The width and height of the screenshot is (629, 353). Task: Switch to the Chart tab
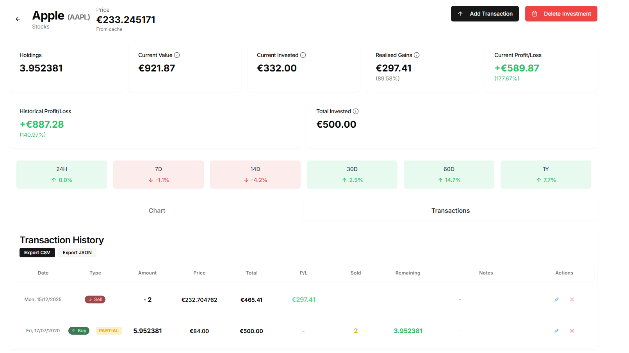(x=157, y=210)
